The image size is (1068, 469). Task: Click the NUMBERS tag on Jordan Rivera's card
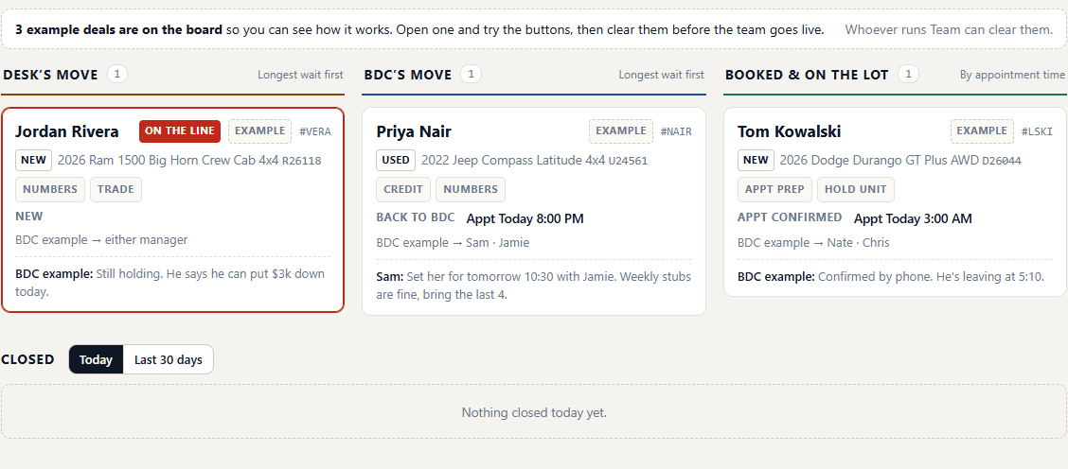pyautogui.click(x=50, y=190)
